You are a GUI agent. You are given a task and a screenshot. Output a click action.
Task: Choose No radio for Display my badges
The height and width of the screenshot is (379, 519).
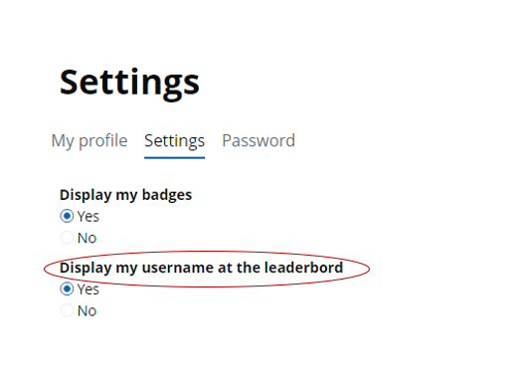click(x=67, y=238)
